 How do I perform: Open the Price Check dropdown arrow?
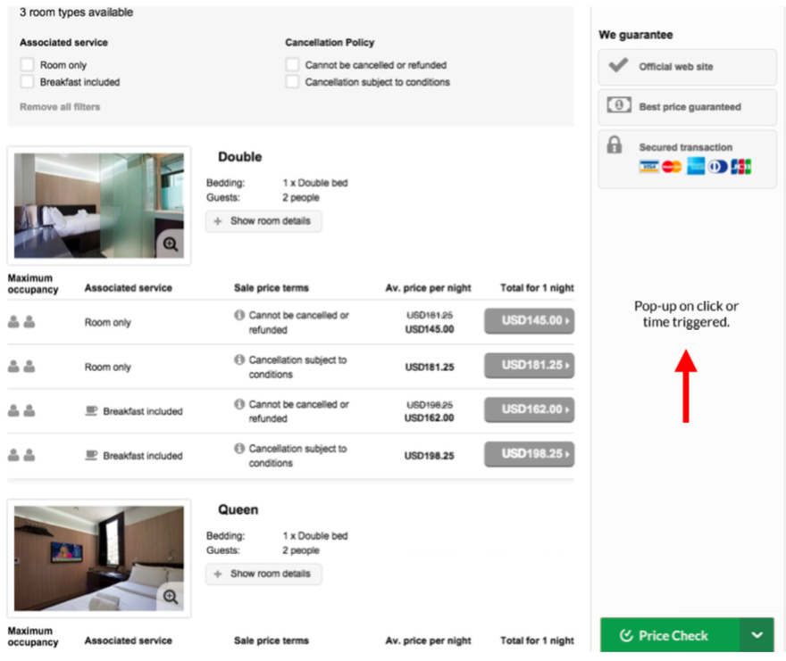click(757, 635)
